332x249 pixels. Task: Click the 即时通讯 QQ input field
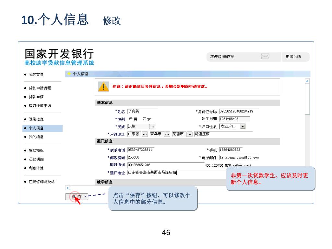[166, 165]
